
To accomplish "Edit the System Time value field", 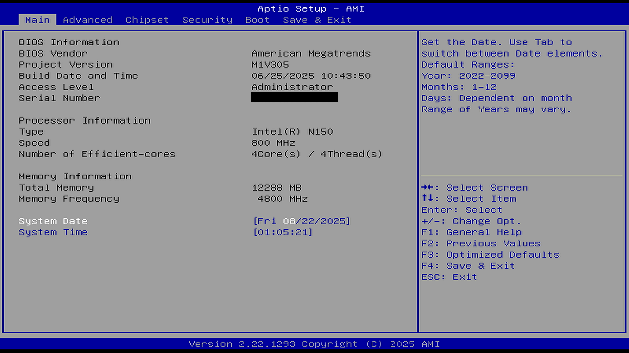I will click(x=283, y=232).
